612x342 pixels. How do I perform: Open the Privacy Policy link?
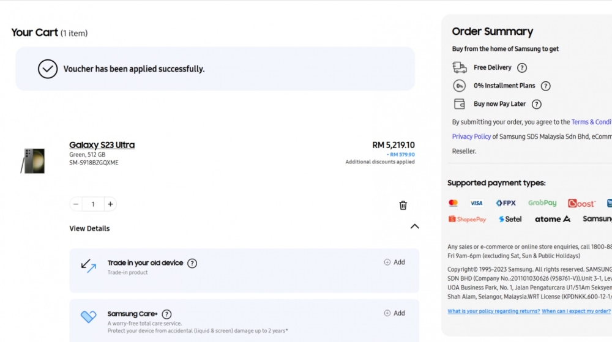click(x=471, y=136)
